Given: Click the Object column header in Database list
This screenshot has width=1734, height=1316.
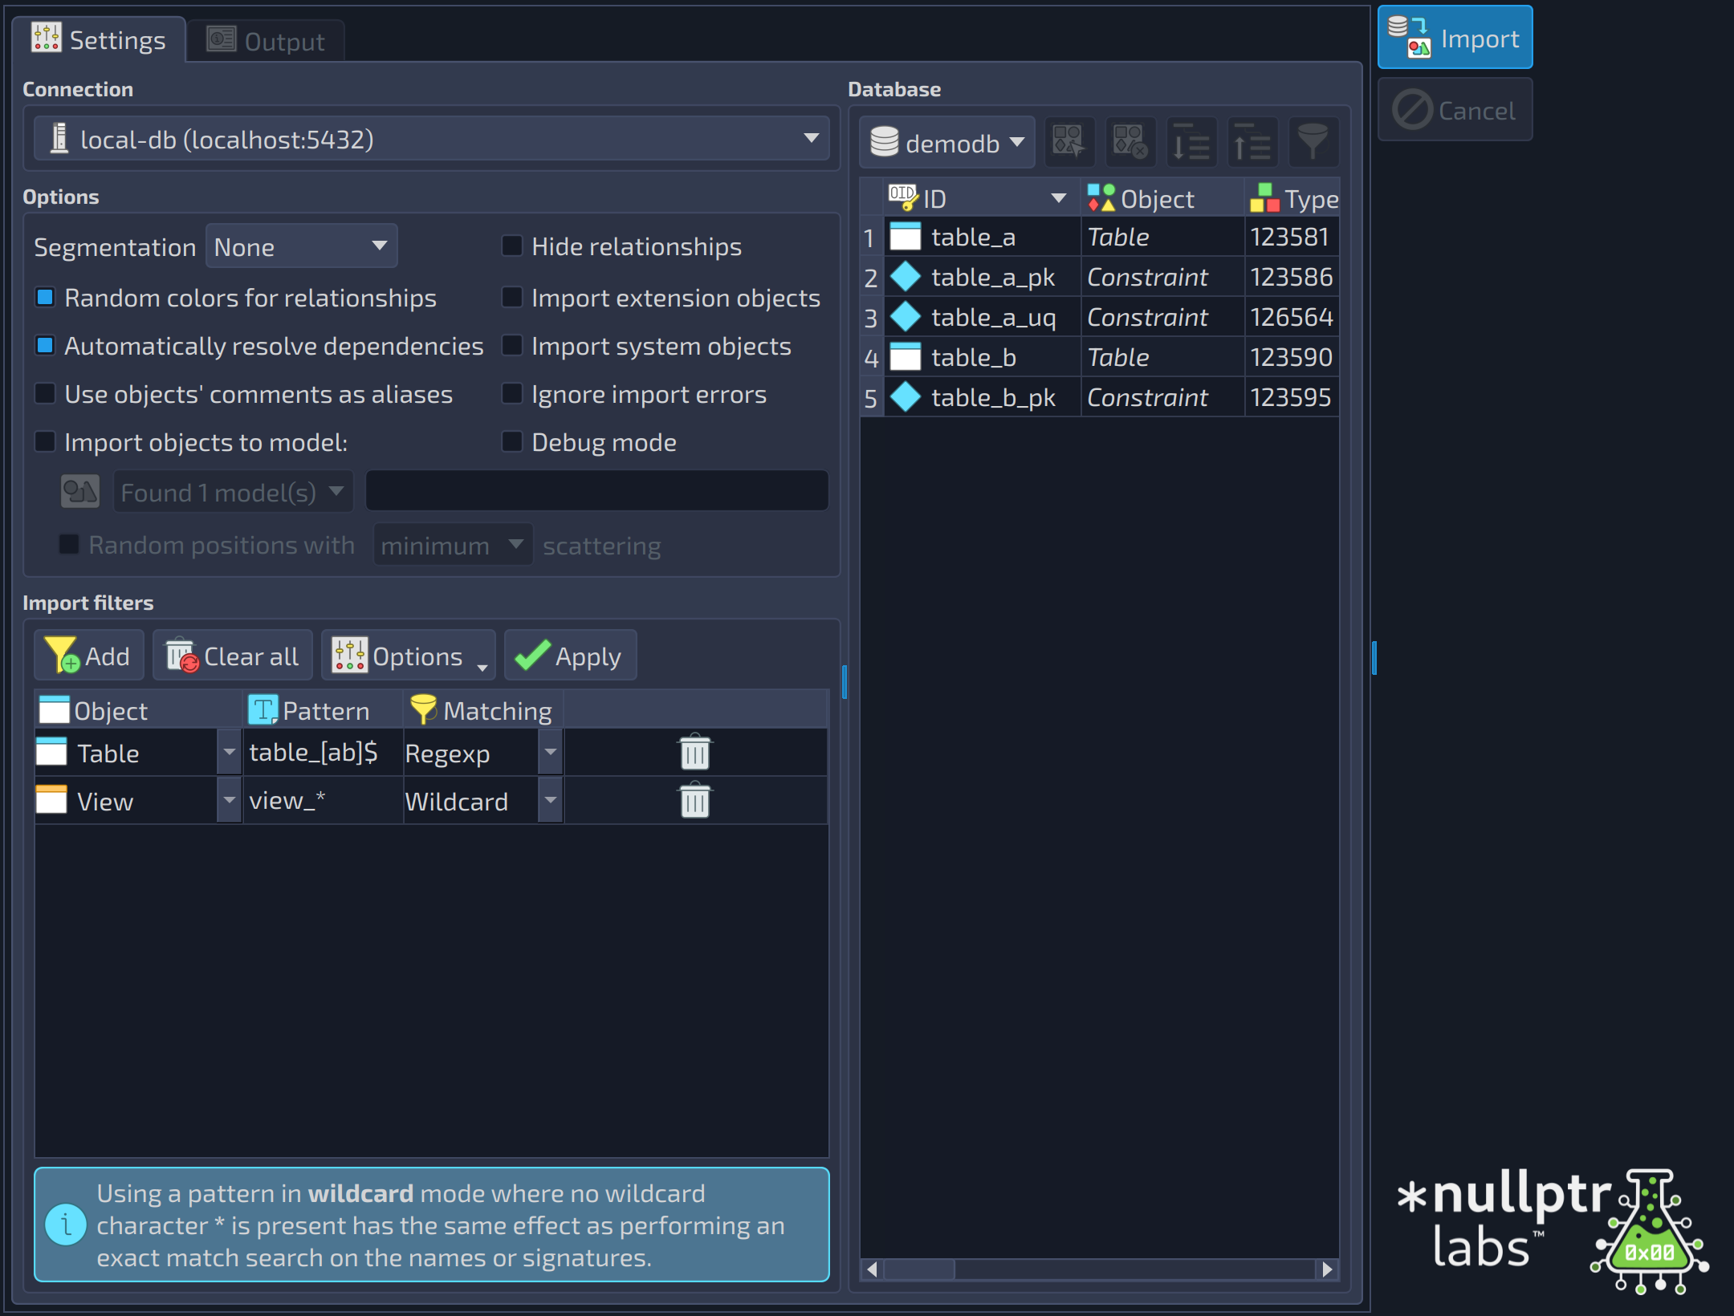Looking at the screenshot, I should (x=1162, y=198).
